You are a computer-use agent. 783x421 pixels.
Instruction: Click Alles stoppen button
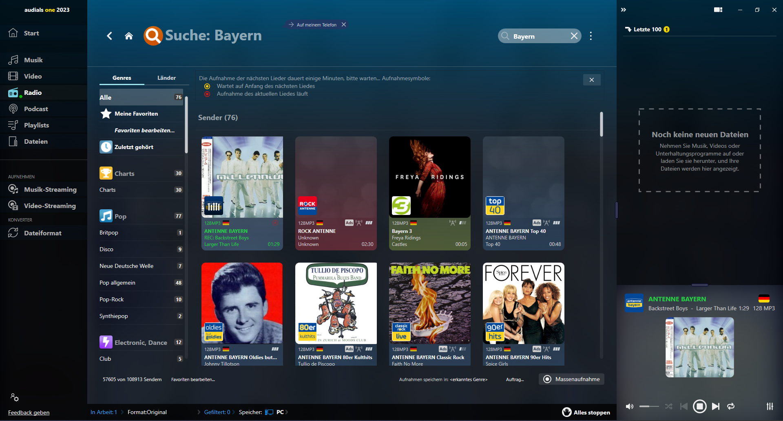pos(586,412)
